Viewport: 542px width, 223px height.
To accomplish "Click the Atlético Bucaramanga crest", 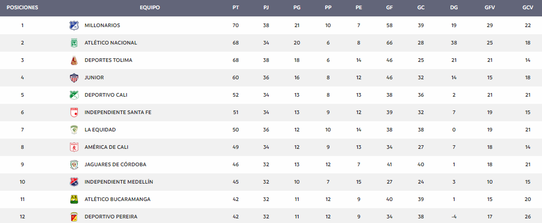I will click(74, 199).
